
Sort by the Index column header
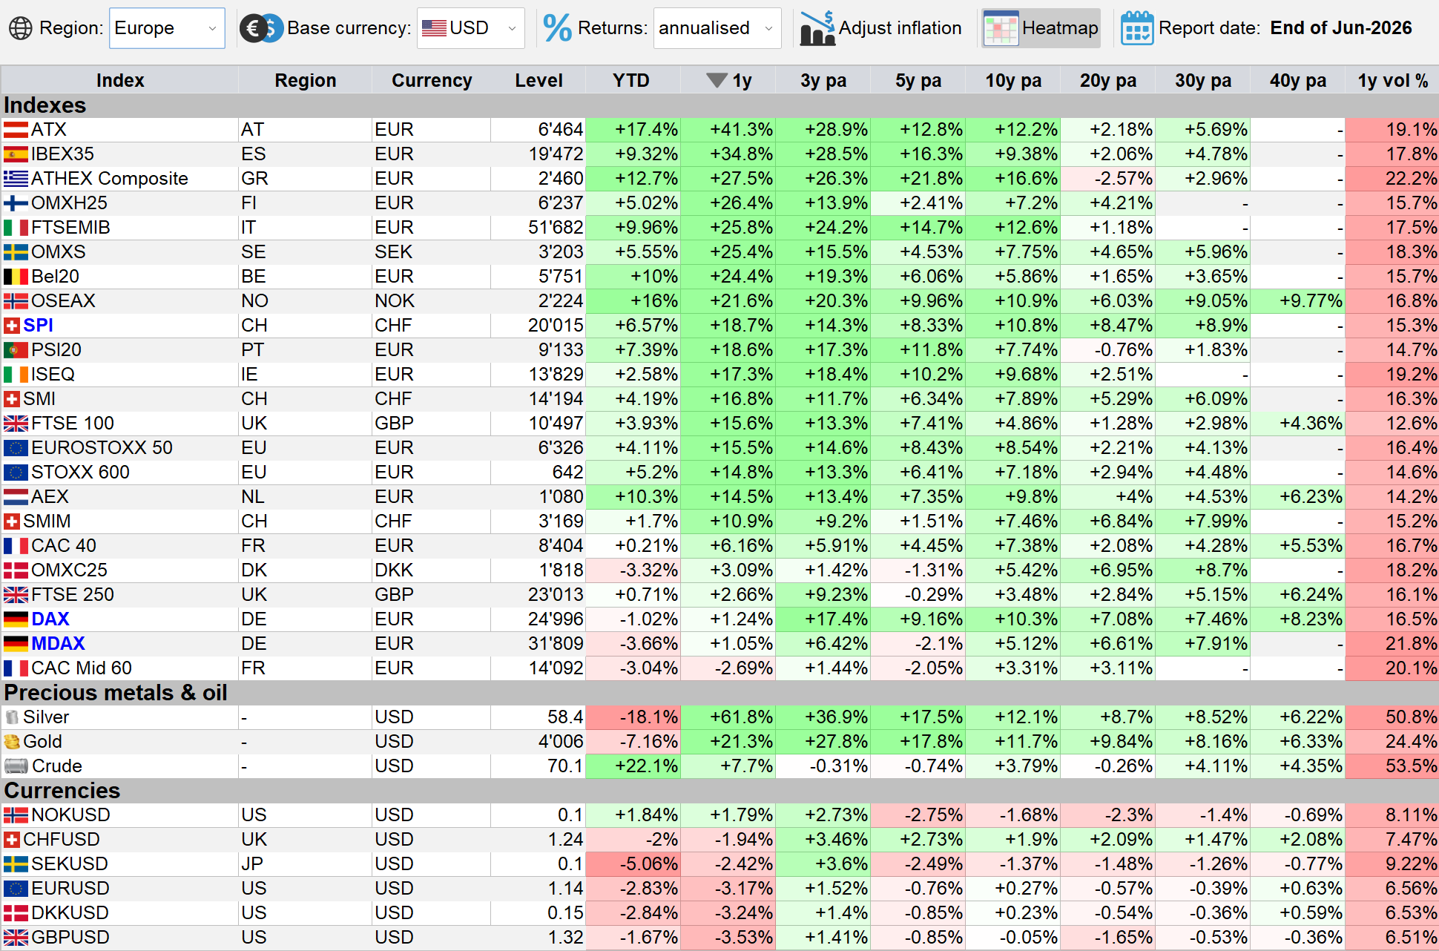pos(120,80)
